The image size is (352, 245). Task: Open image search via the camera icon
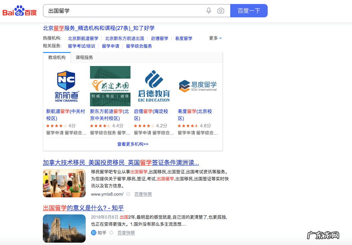(221, 10)
